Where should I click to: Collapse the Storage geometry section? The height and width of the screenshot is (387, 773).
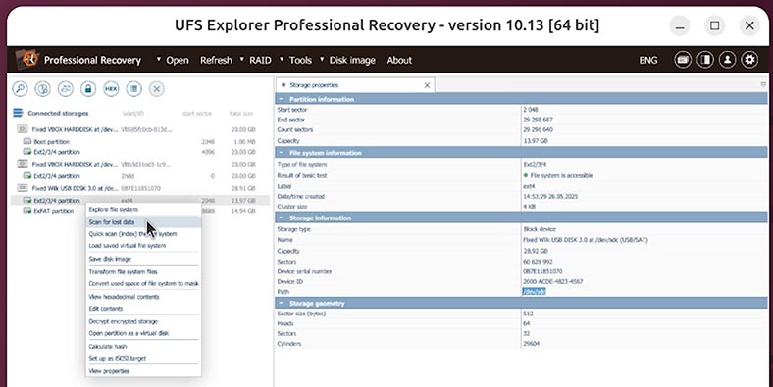281,304
